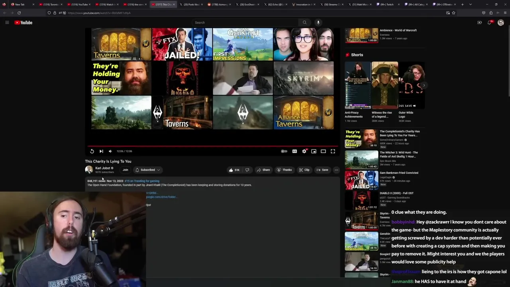This screenshot has height=287, width=510.
Task: Pick the They're Holding Your Money endscreen thumbnail
Action: 121,78
